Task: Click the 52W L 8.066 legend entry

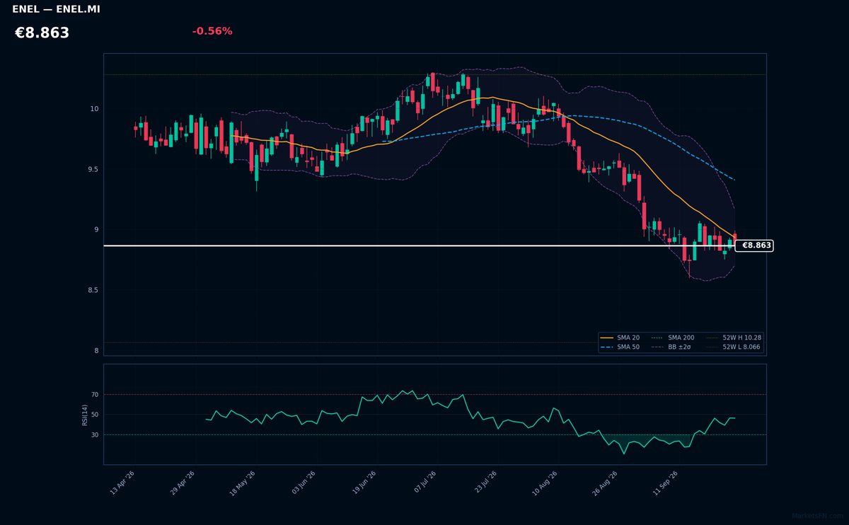Action: (733, 347)
